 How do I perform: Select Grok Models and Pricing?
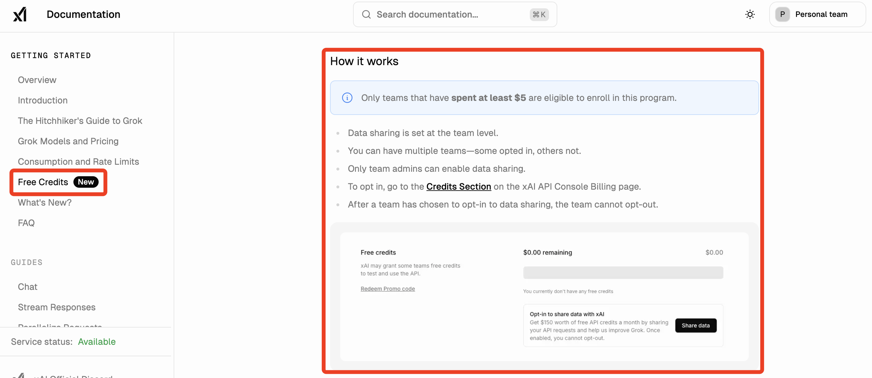click(68, 141)
